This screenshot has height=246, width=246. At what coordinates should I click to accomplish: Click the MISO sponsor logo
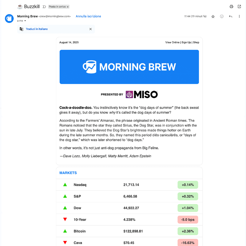(x=141, y=94)
